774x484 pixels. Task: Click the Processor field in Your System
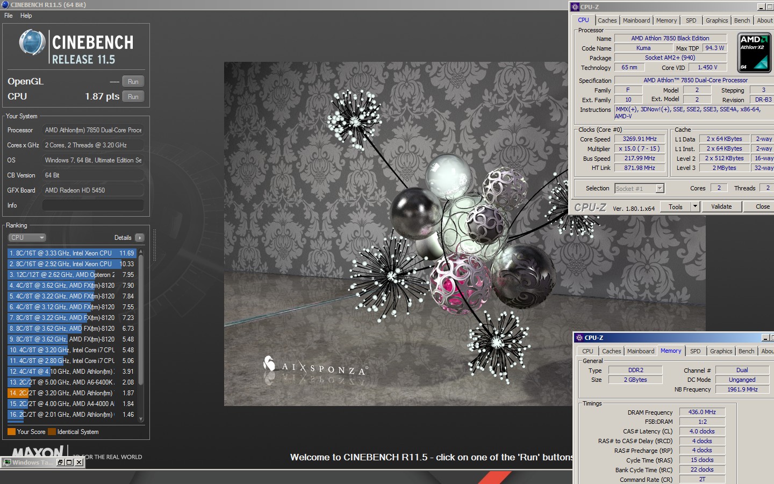(x=93, y=130)
